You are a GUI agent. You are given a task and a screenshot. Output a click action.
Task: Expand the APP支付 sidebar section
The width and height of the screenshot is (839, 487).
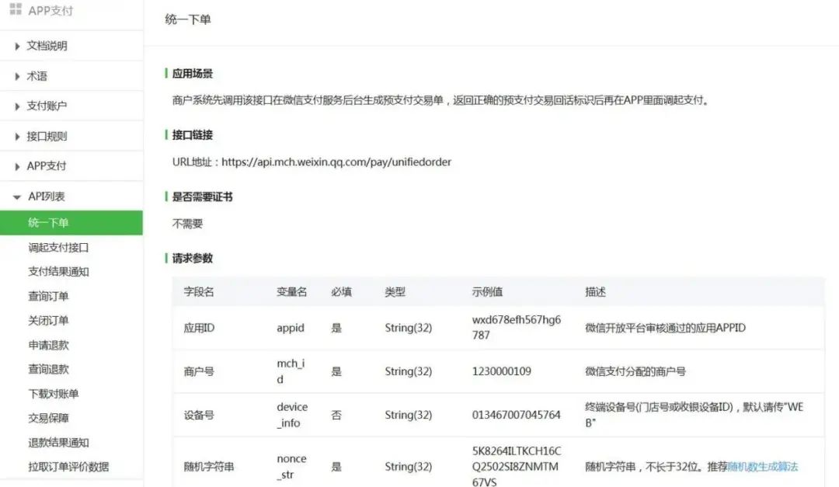[18, 166]
